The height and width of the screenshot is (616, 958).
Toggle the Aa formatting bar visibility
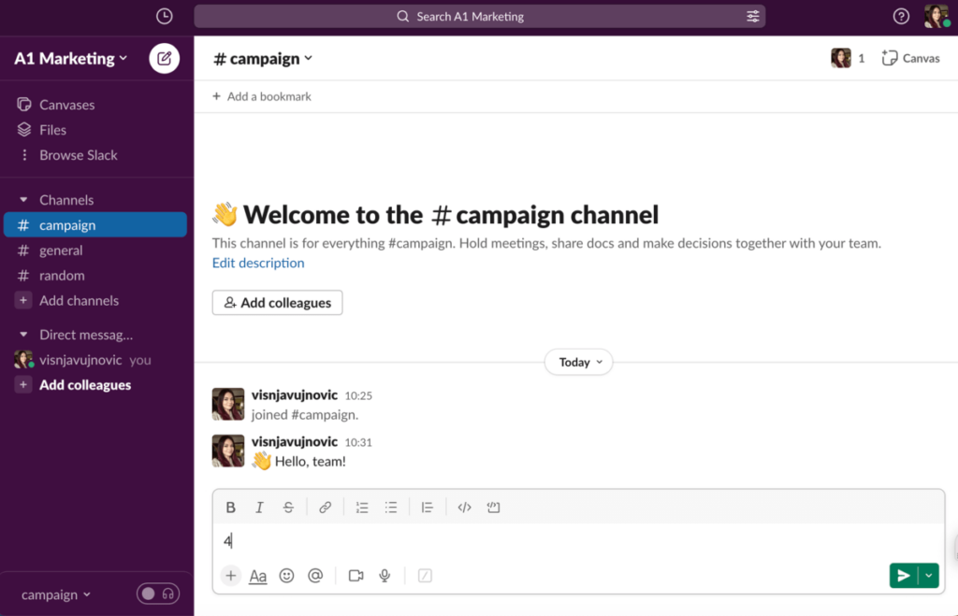click(x=258, y=576)
